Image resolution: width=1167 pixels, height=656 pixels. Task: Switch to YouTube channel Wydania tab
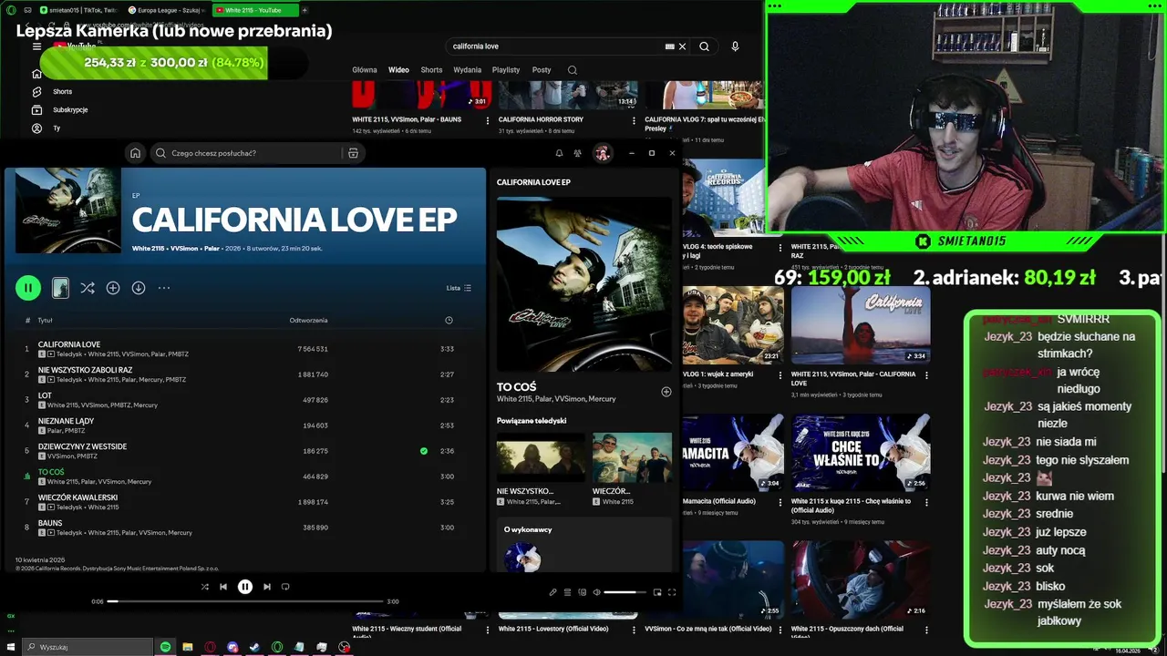pos(467,70)
